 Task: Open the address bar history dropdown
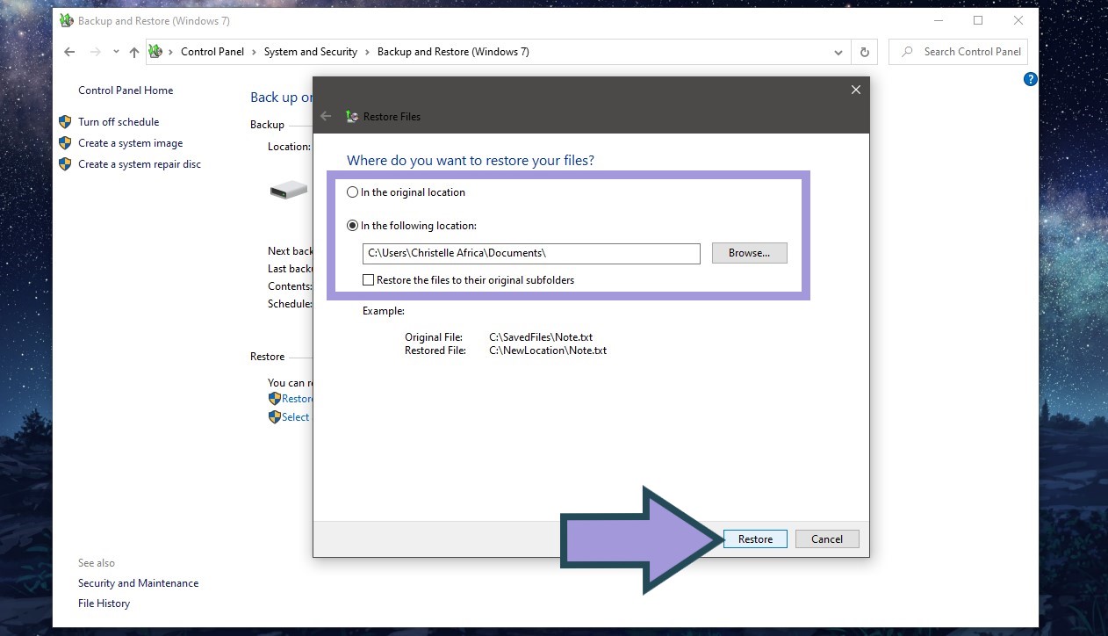click(838, 52)
